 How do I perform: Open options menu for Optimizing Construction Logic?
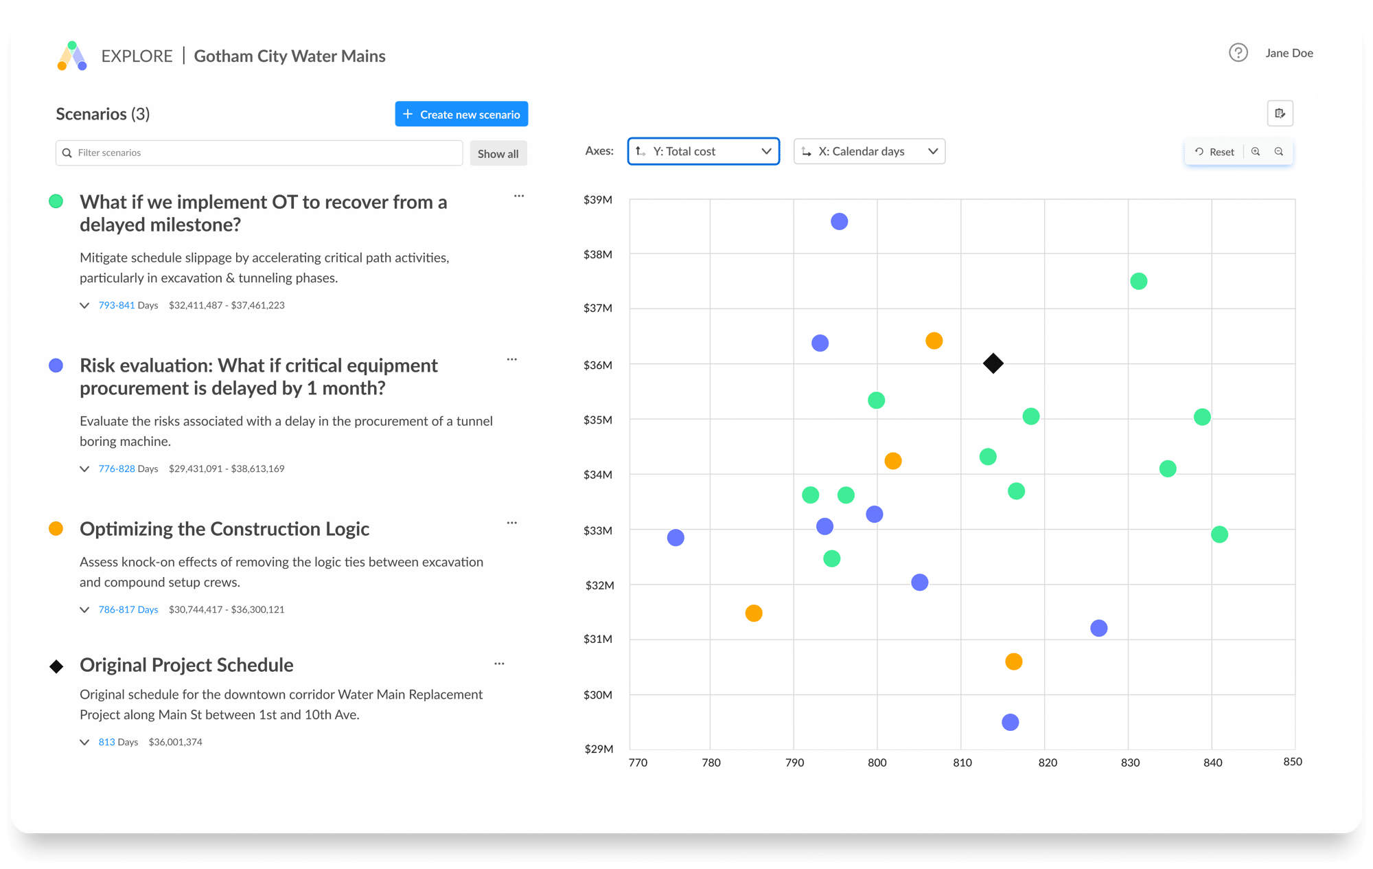click(x=512, y=523)
